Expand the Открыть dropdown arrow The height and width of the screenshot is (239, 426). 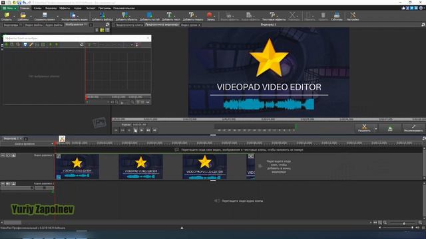click(14, 16)
